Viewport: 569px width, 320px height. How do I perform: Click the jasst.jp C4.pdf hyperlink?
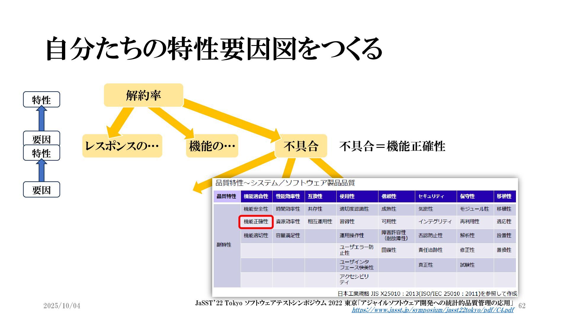[x=433, y=310]
